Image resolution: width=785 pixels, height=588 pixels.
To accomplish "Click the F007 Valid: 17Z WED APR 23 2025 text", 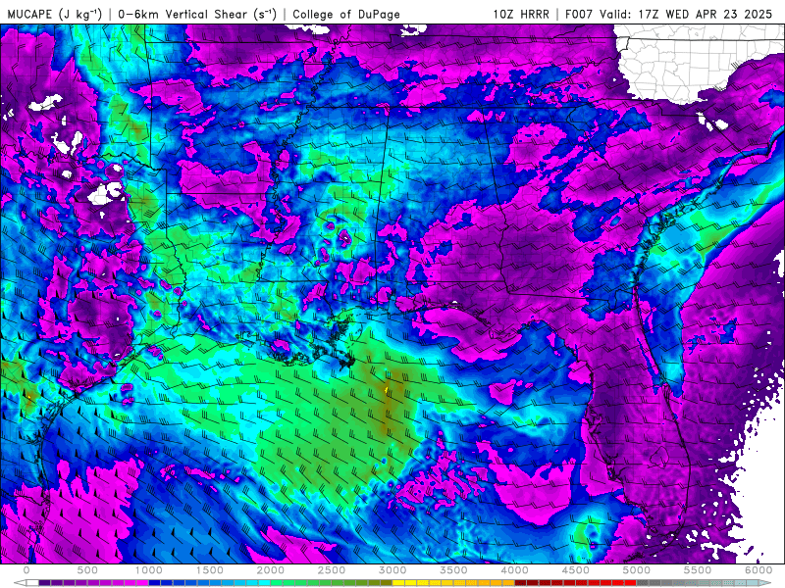I will 669,14.
